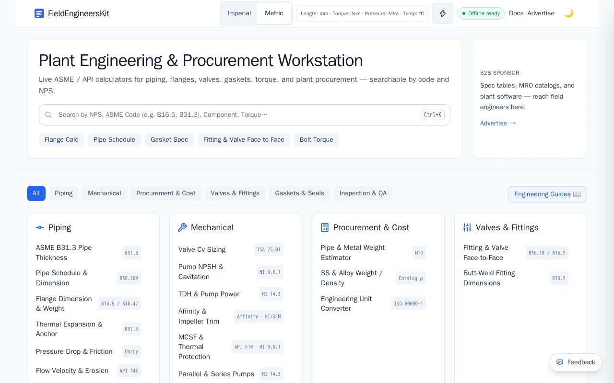Click the ISO 80000-1 code tag
The width and height of the screenshot is (614, 383).
408,304
